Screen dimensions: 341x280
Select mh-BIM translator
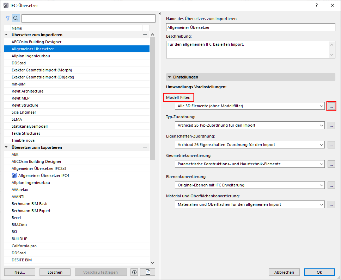pyautogui.click(x=77, y=84)
